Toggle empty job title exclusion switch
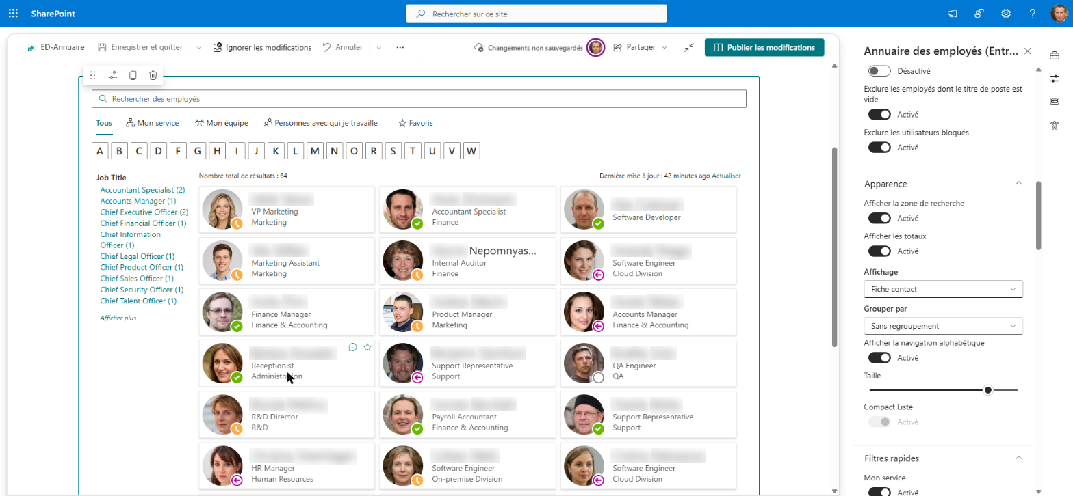The height and width of the screenshot is (496, 1073). click(879, 114)
